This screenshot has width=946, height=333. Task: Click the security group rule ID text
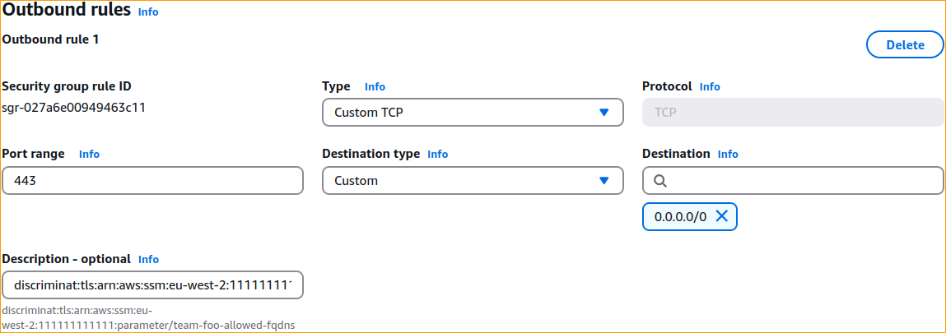tap(74, 107)
